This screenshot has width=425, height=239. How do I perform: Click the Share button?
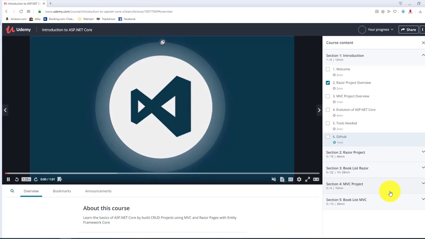coord(408,30)
